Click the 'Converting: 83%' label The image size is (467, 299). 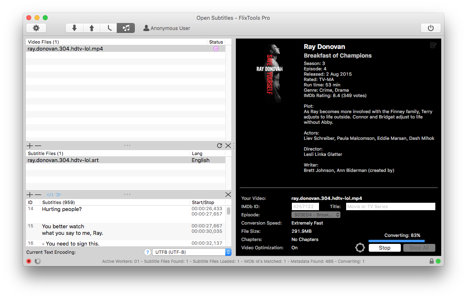coord(402,236)
